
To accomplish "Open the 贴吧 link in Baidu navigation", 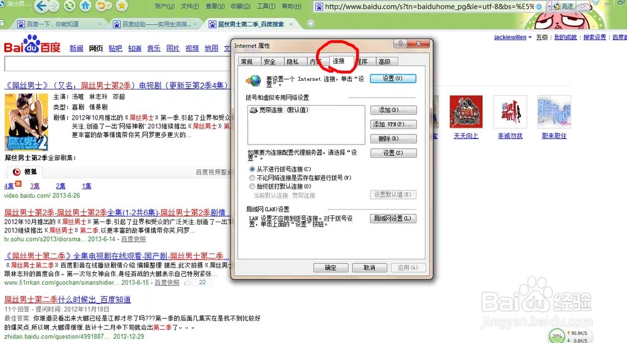I will (x=115, y=48).
